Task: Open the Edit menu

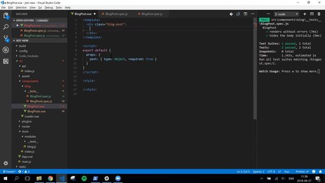Action: coord(10,8)
